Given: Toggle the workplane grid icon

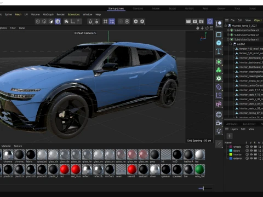Looking at the screenshot, I should pyautogui.click(x=105, y=21).
